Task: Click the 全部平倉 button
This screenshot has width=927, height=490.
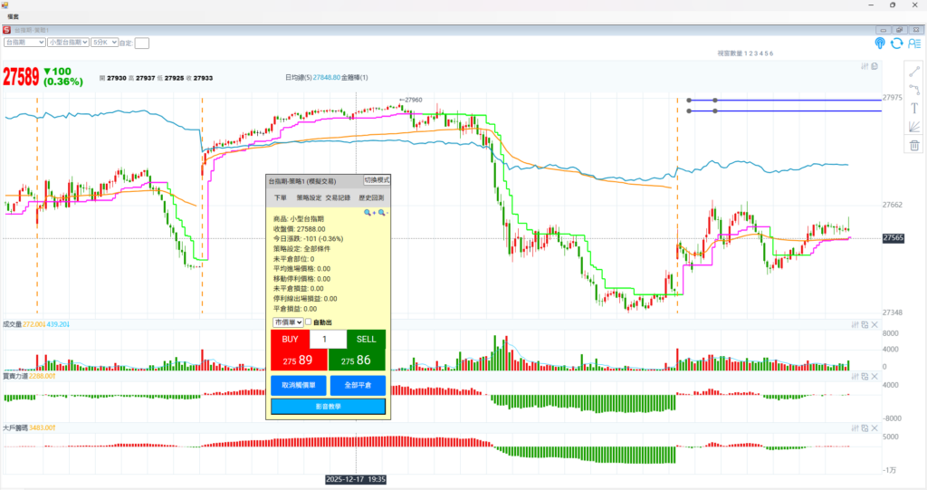Action: (x=358, y=386)
